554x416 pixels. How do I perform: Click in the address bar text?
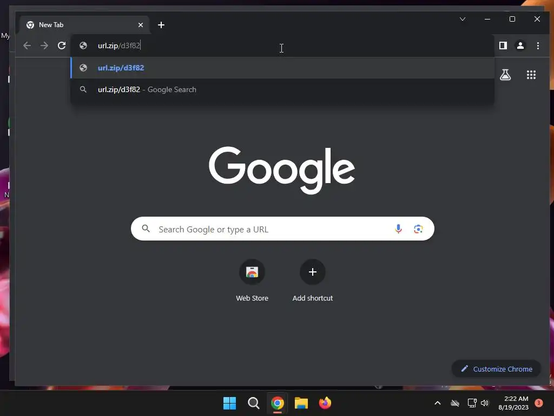119,45
